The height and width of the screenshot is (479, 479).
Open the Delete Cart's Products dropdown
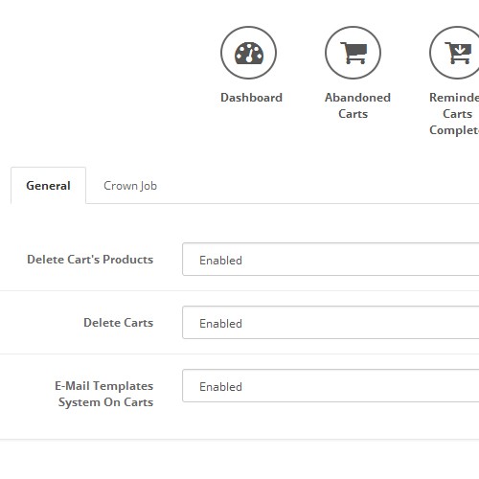(x=331, y=260)
